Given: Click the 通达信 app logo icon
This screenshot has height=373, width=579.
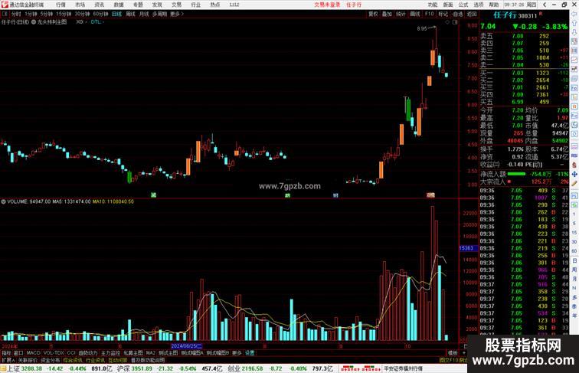Looking at the screenshot, I should (5, 5).
